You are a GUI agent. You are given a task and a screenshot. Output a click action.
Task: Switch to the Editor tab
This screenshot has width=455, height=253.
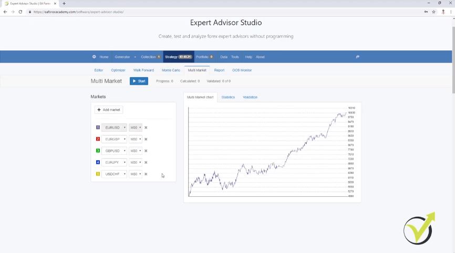[x=99, y=70]
